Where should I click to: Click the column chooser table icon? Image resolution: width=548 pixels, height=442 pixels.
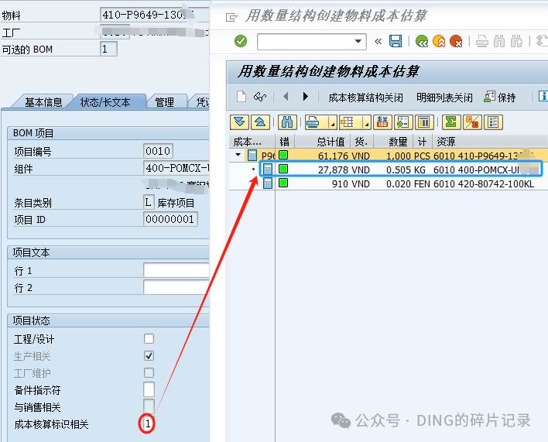(x=424, y=122)
